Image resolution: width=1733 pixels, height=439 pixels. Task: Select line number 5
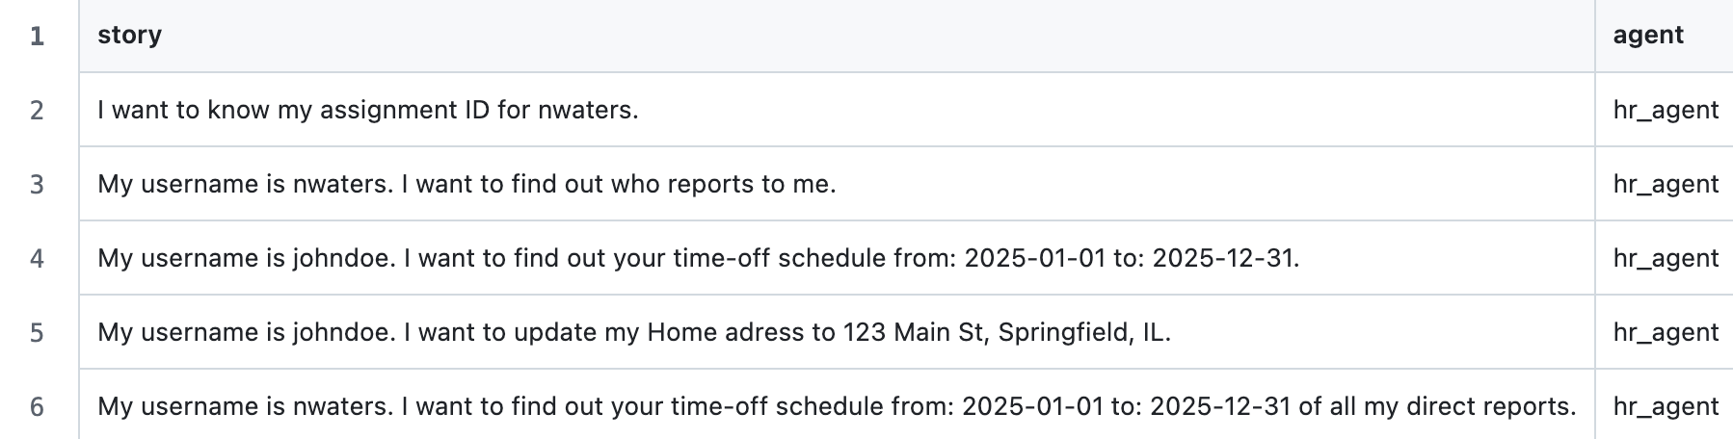(x=38, y=332)
